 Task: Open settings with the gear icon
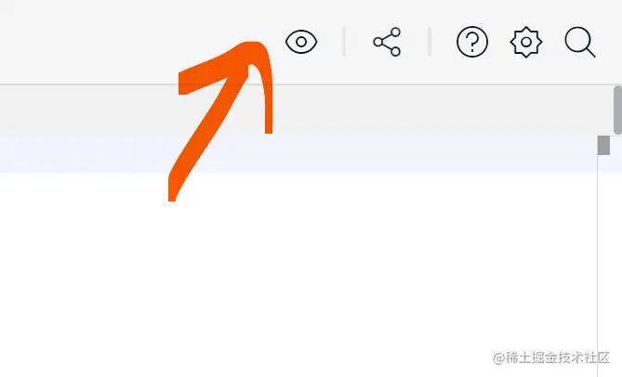click(526, 42)
